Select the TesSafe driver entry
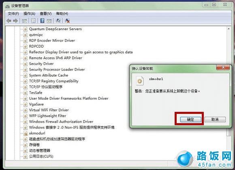Screen dimensions: 235x170 coord(36,93)
